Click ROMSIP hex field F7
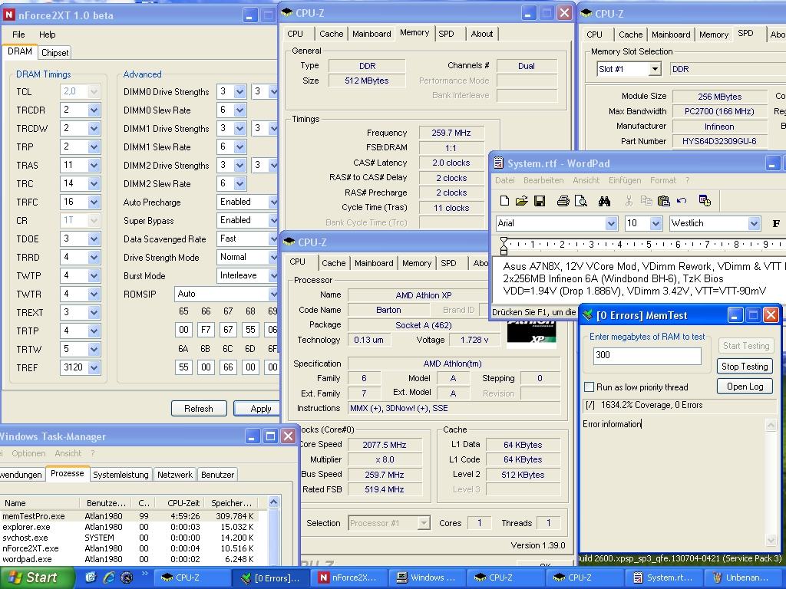The height and width of the screenshot is (589, 786). (x=206, y=330)
